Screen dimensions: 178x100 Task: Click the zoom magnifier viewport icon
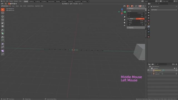[x=125, y=17]
